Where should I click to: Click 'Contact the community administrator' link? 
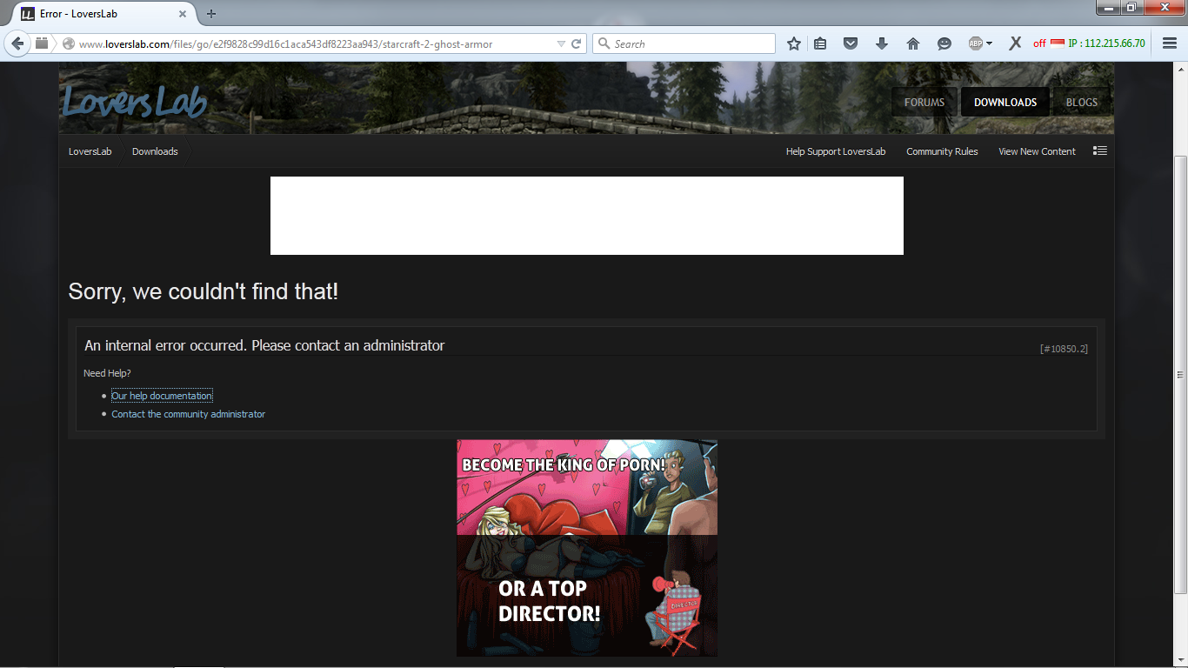pos(189,414)
